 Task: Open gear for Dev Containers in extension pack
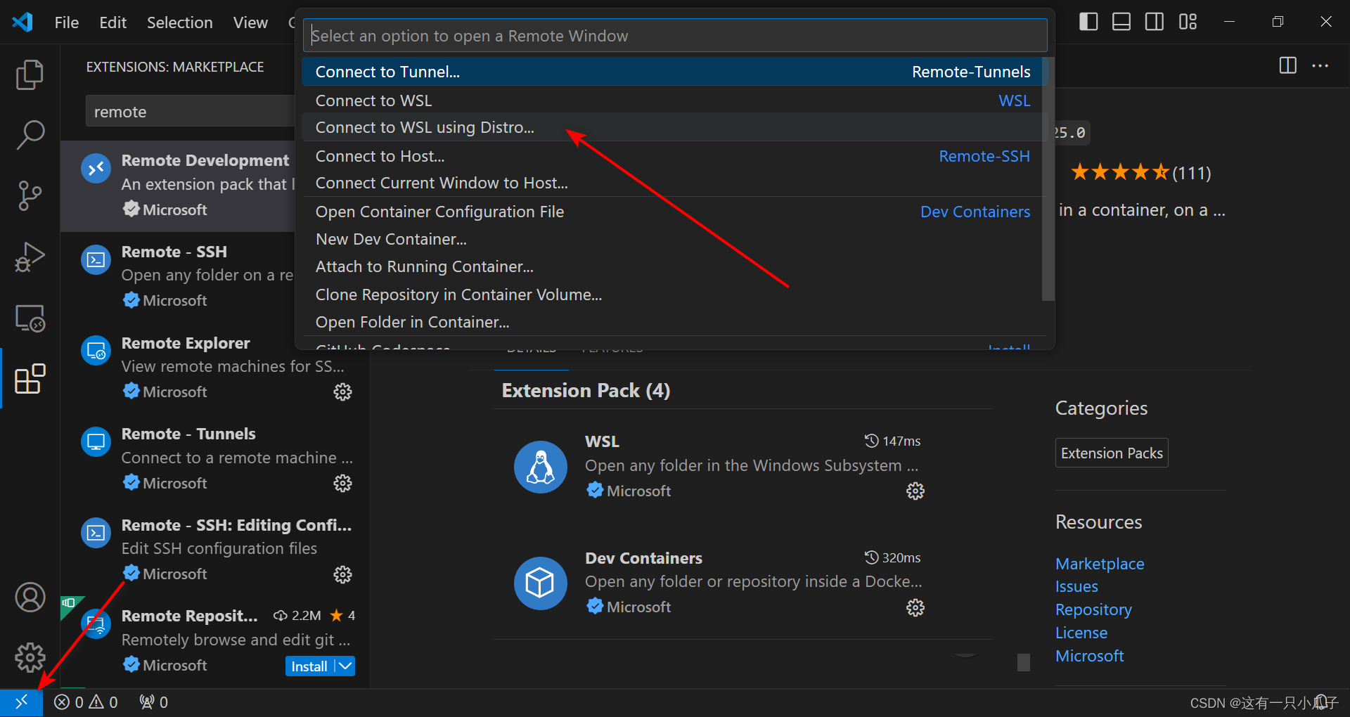click(x=915, y=607)
